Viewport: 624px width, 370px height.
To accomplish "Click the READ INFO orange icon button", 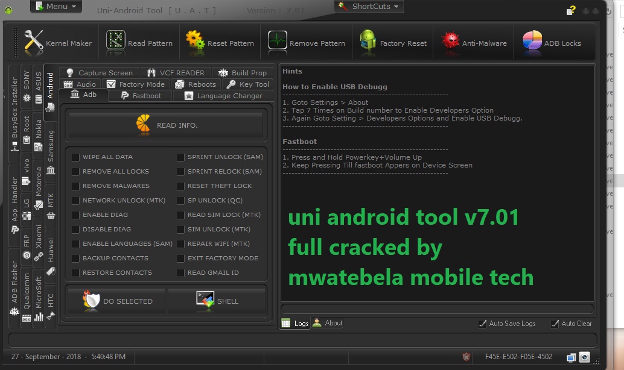I will click(167, 125).
